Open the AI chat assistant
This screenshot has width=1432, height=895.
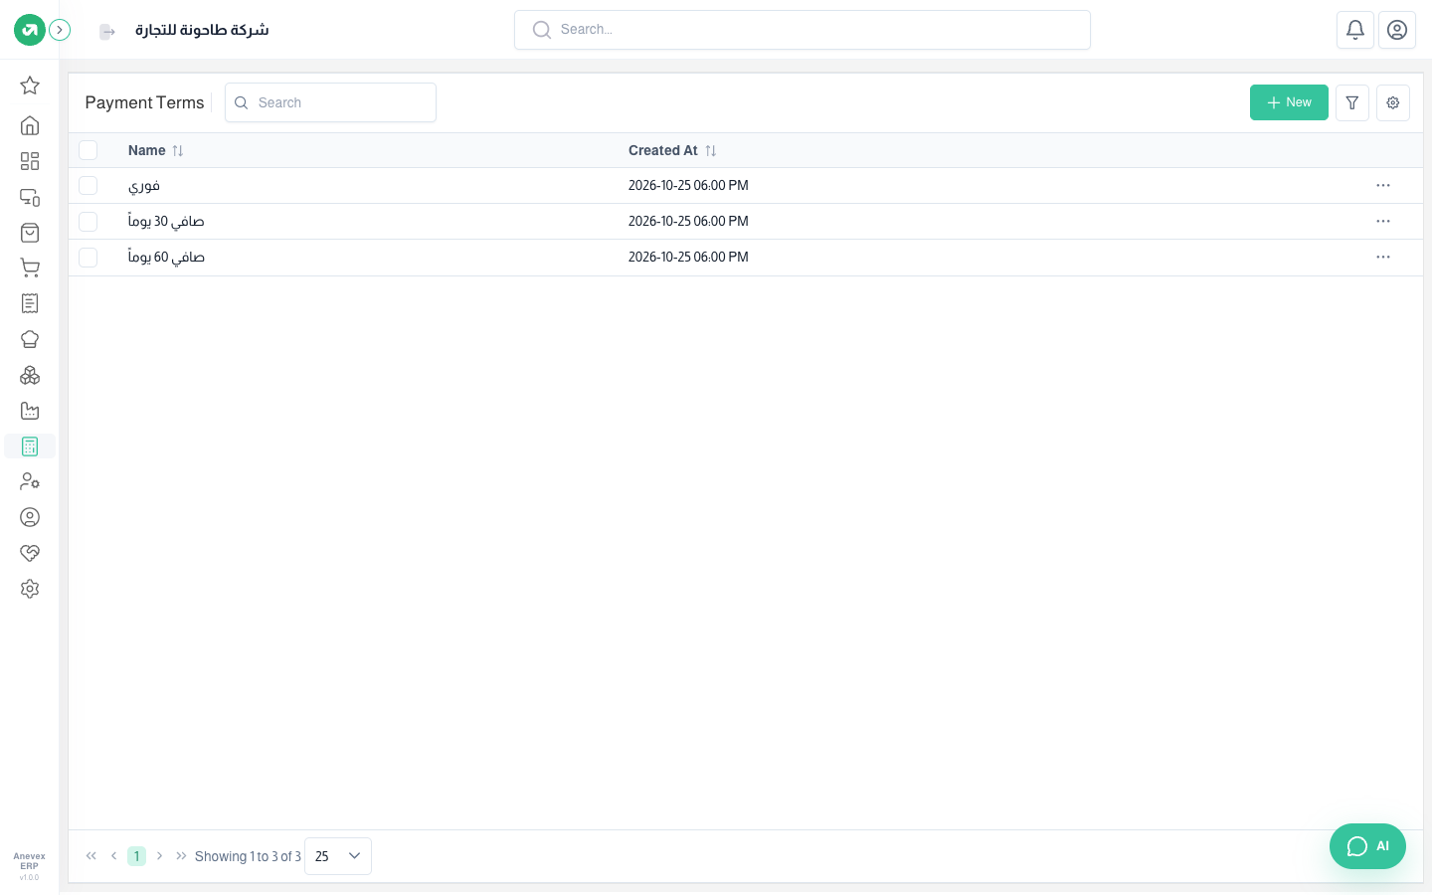coord(1367,846)
